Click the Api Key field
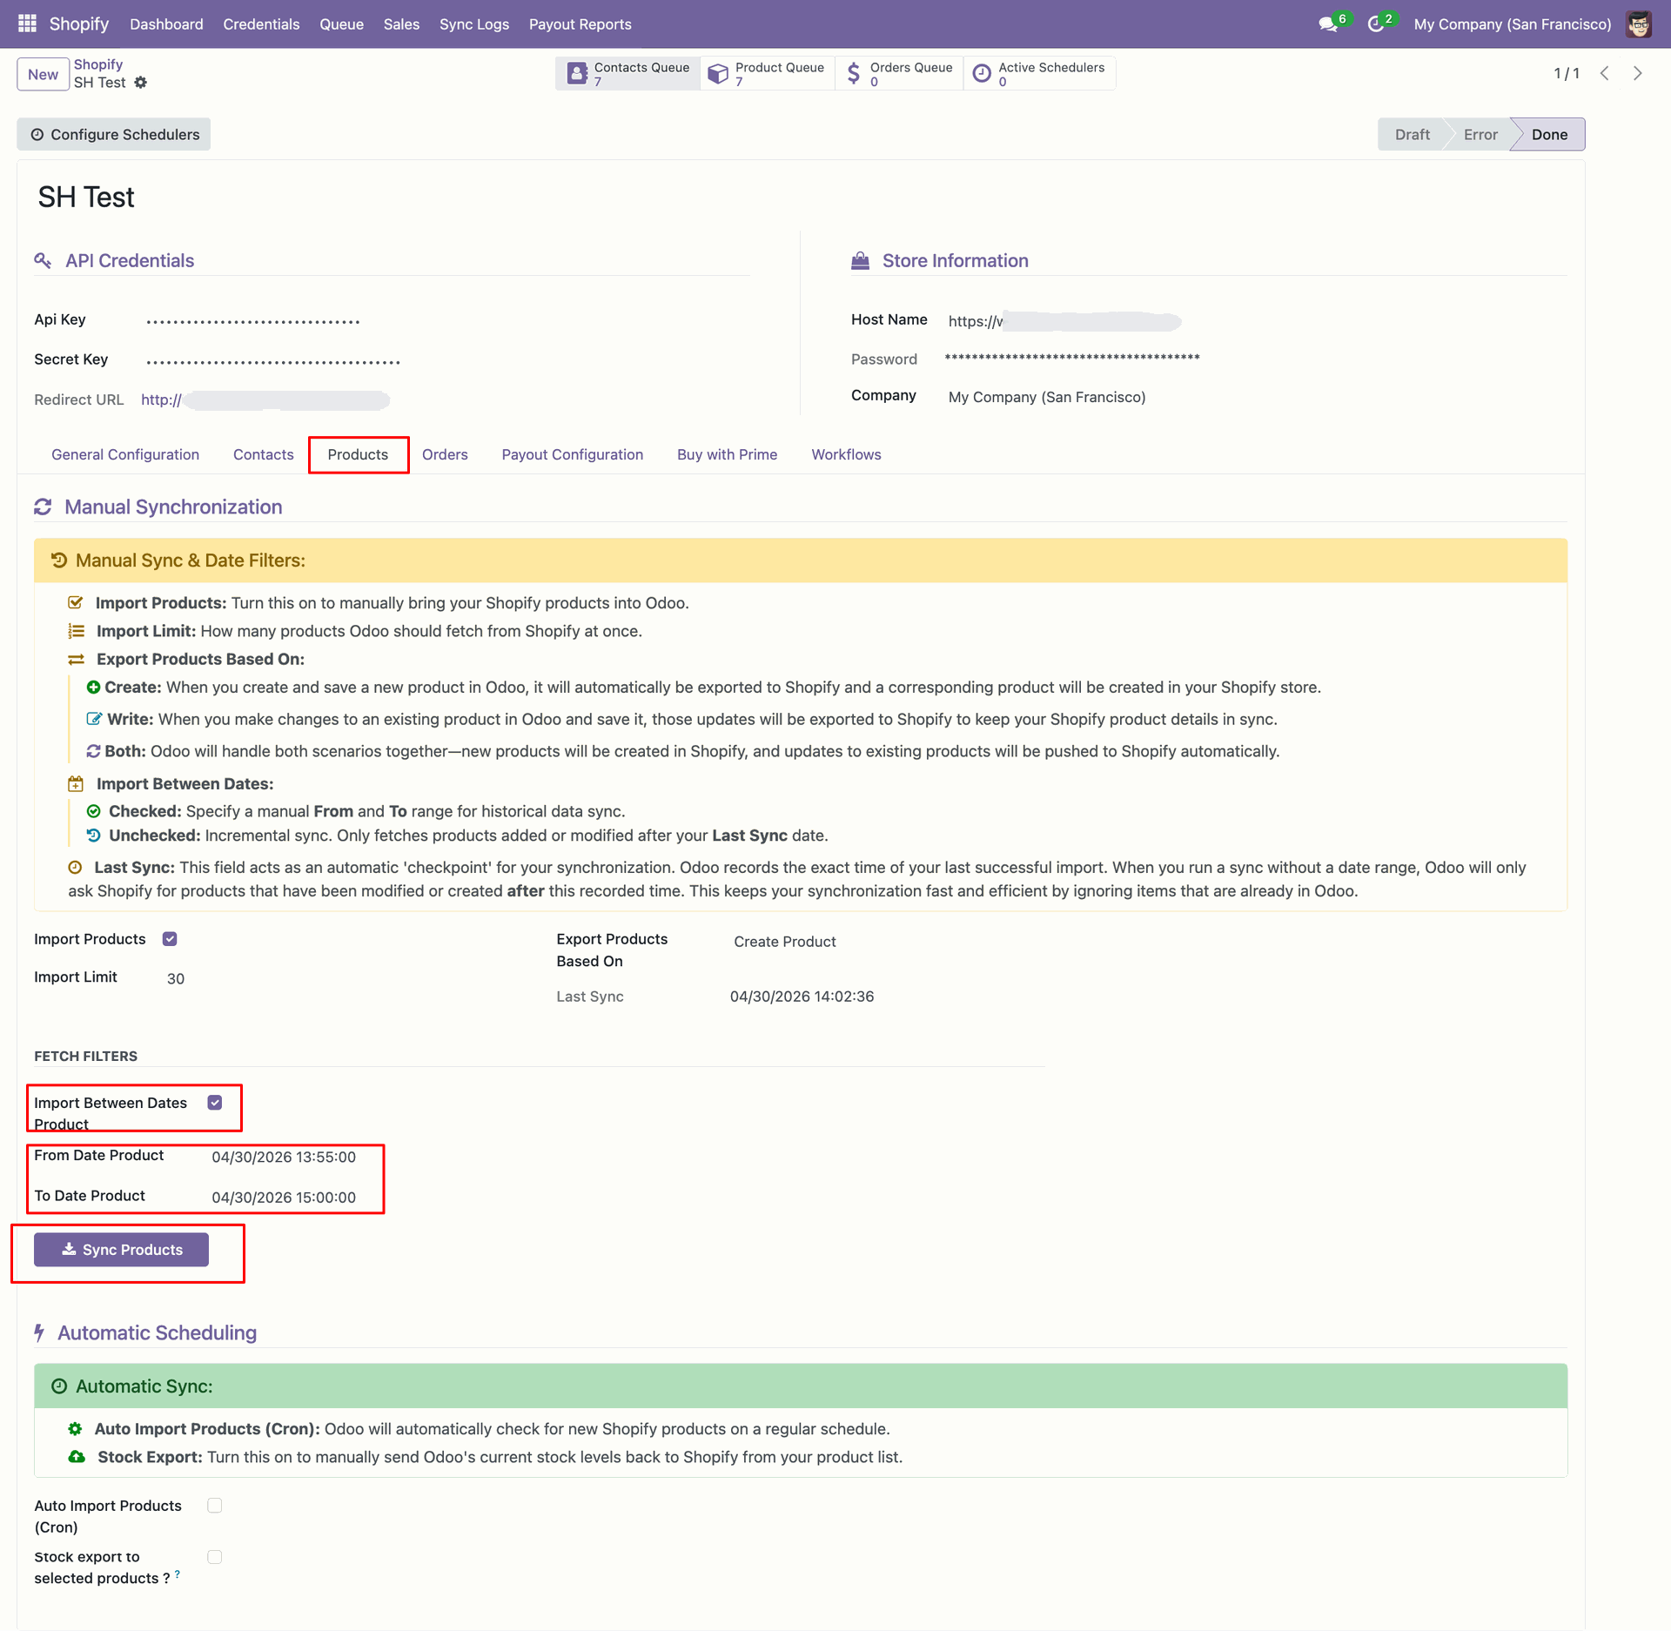The image size is (1671, 1631). [x=252, y=321]
